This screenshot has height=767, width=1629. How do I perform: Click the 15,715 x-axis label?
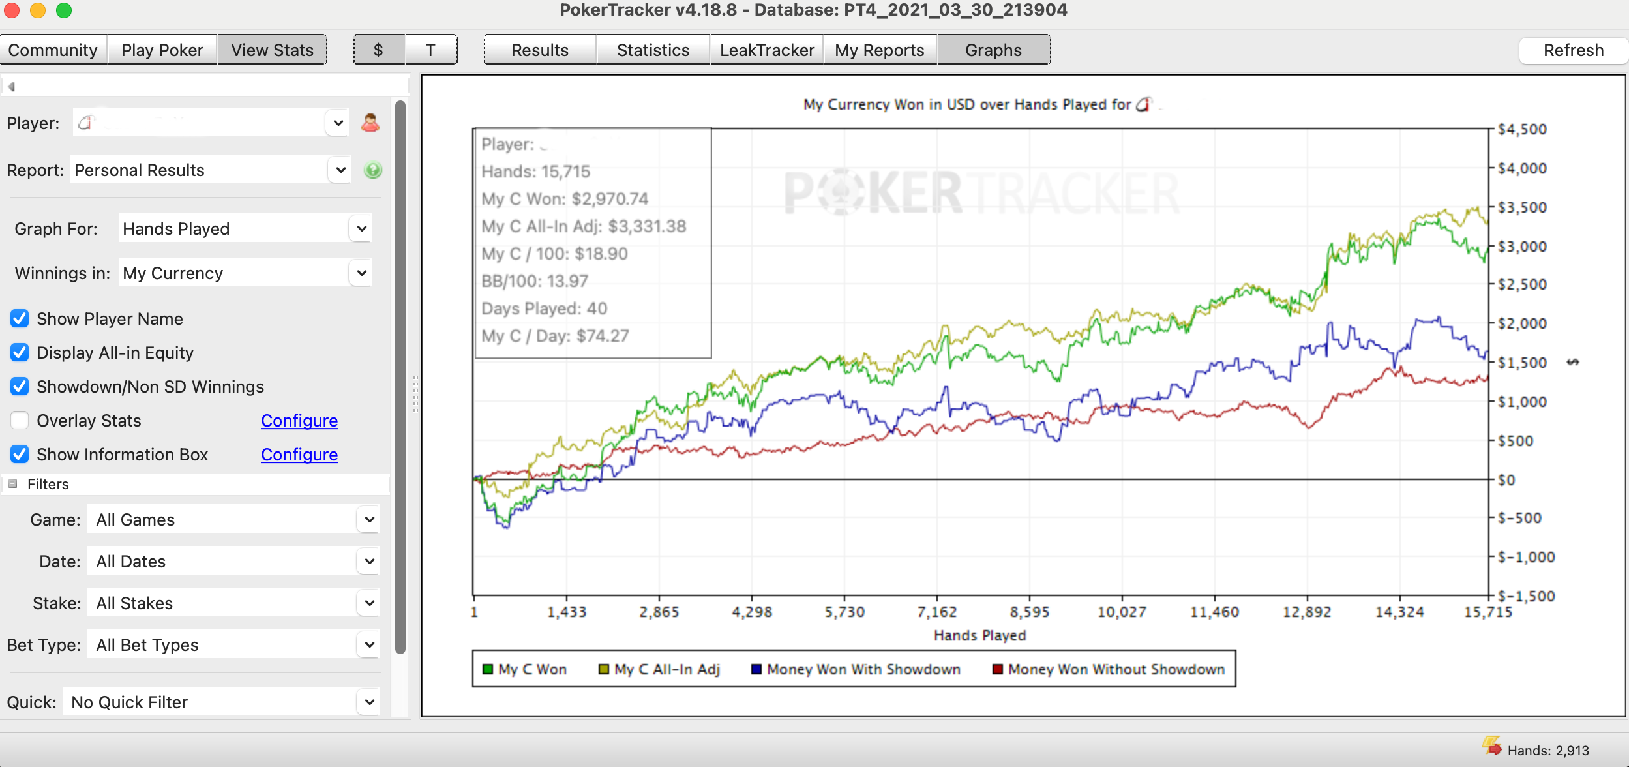(1488, 612)
